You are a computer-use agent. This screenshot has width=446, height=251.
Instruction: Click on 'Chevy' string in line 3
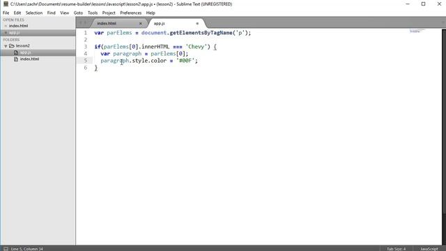click(197, 47)
